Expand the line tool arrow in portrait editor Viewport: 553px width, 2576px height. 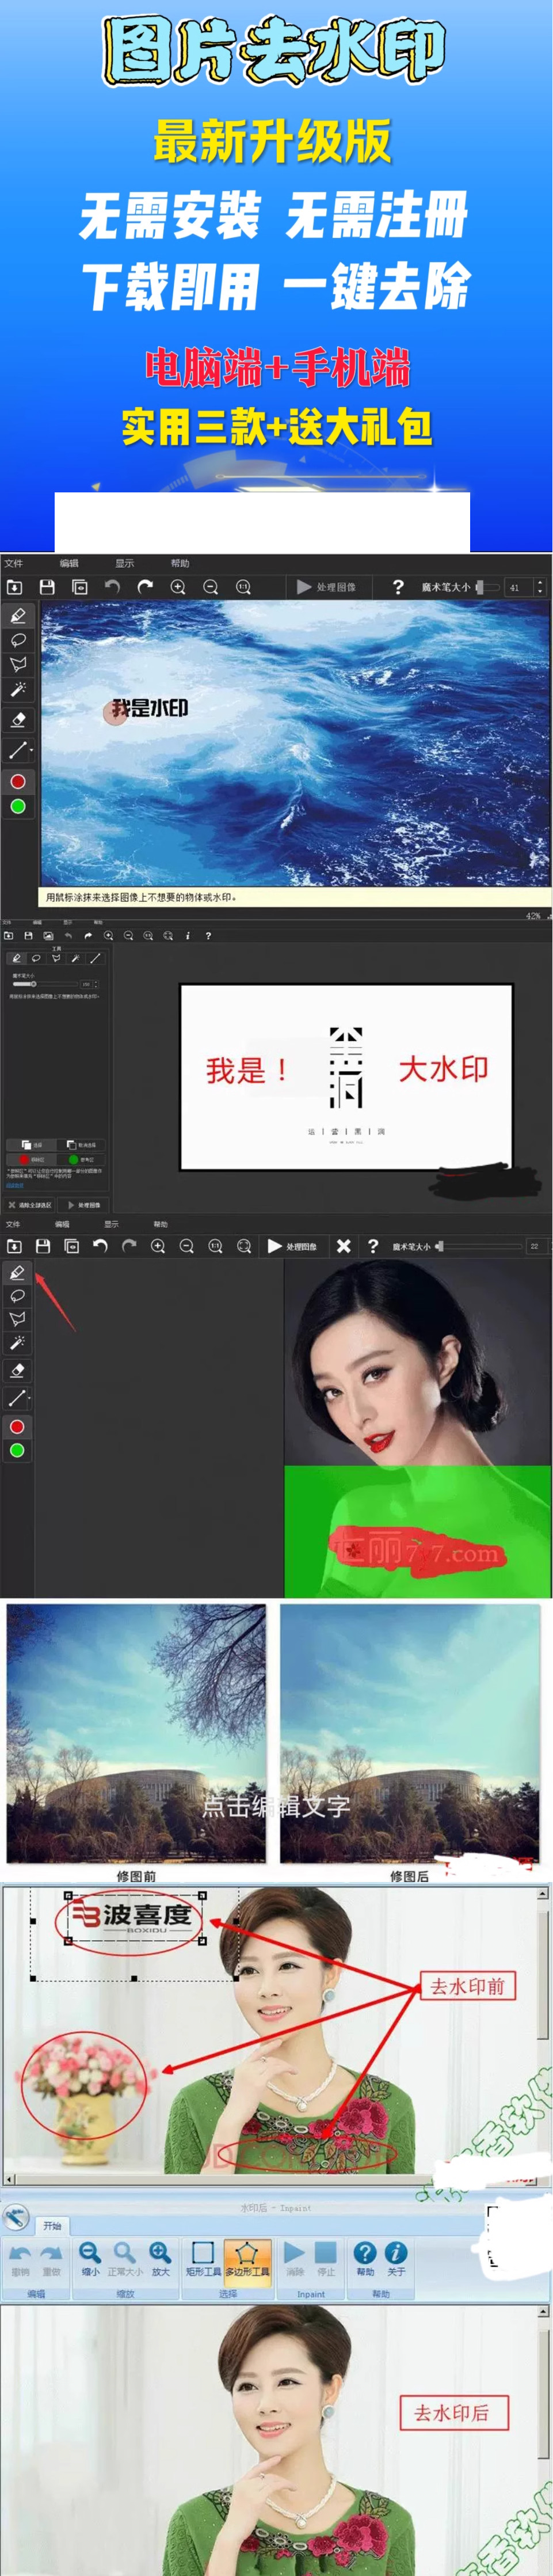pos(30,1397)
